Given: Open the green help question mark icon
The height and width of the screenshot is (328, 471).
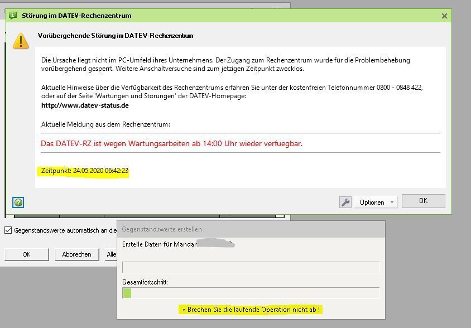Looking at the screenshot, I should point(18,202).
